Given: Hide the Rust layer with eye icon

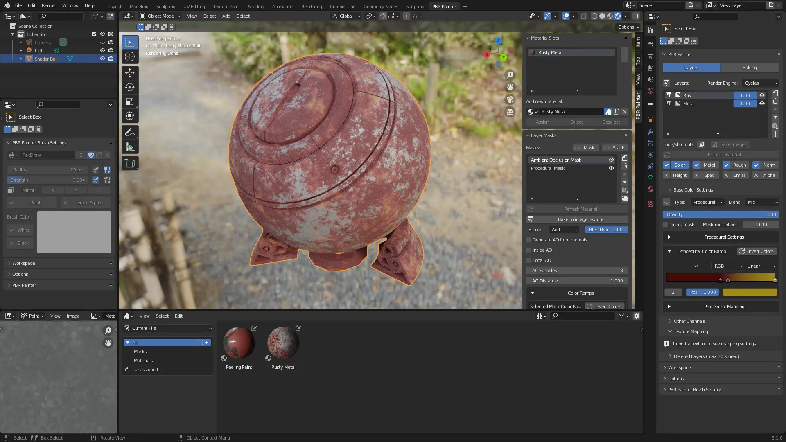Looking at the screenshot, I should point(762,95).
